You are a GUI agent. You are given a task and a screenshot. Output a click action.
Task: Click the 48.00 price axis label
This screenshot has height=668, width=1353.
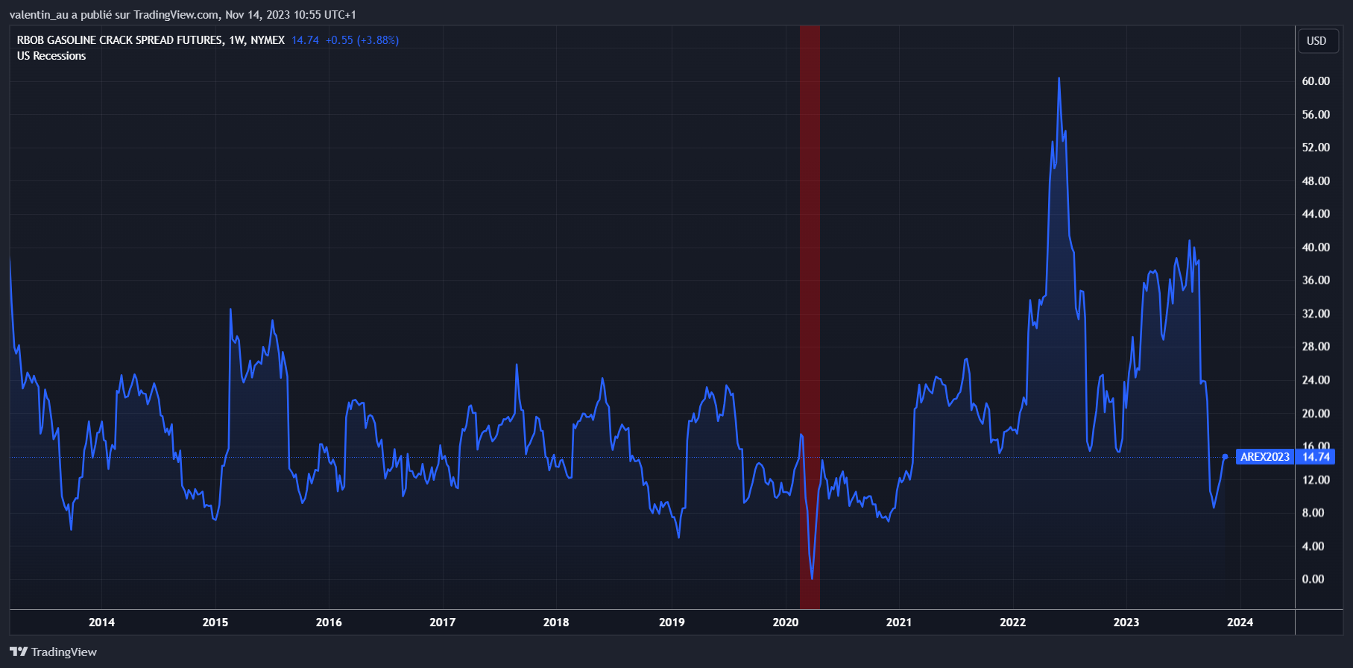[1316, 181]
